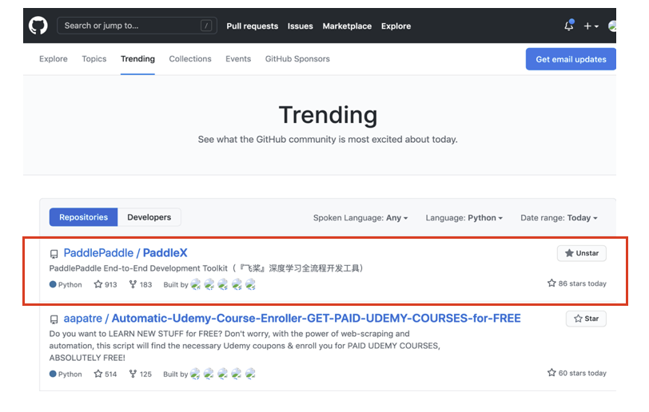Expand the Spoken Language: Any dropdown
This screenshot has width=649, height=412.
360,218
